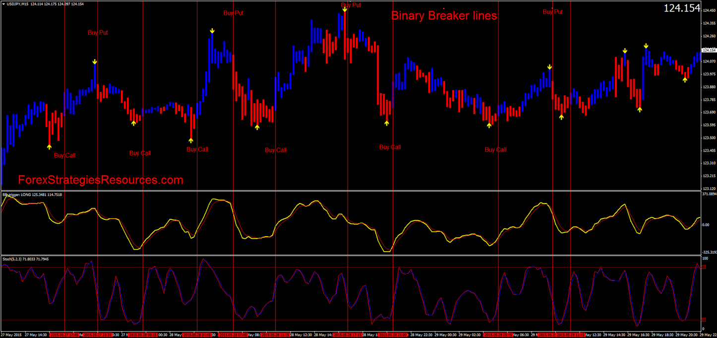The image size is (717, 338).
Task: Click the 123.405 price scale value
Action: pos(709,150)
